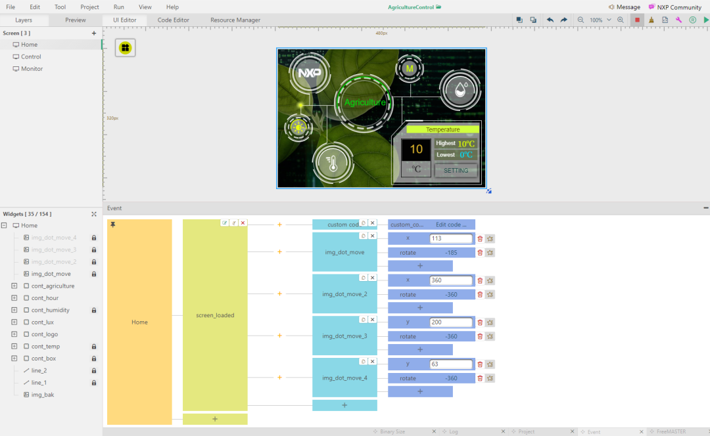Add property under img_dot_move action with plus

tap(420, 265)
